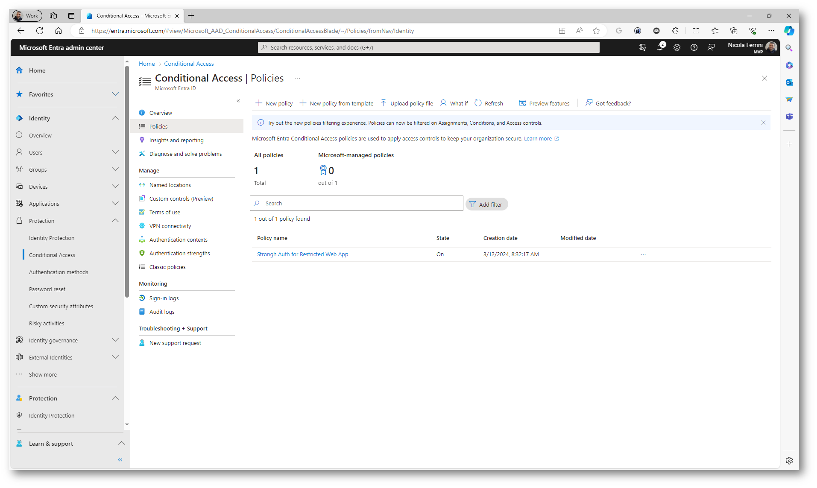Viewport: 817px width, 488px height.
Task: Sort by Creation date column header
Action: click(x=500, y=238)
